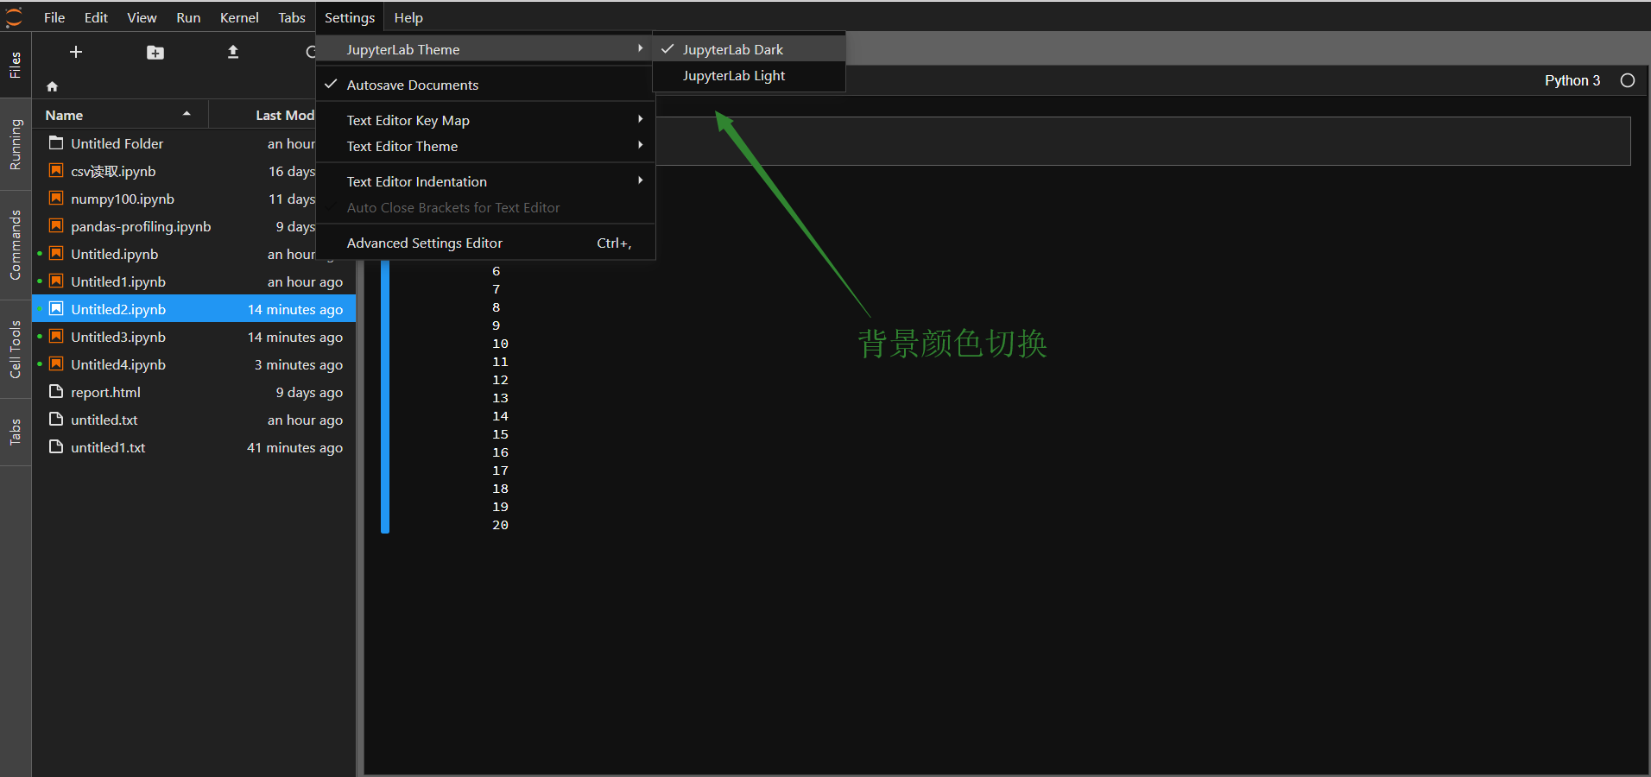Click the Jupyter logo icon
The width and height of the screenshot is (1651, 777).
tap(14, 17)
